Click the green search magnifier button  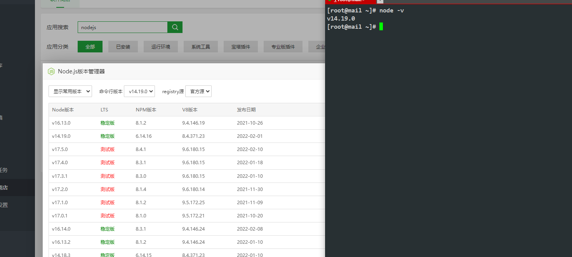click(x=175, y=27)
